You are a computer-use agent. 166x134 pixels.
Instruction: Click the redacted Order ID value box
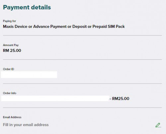pos(29,75)
